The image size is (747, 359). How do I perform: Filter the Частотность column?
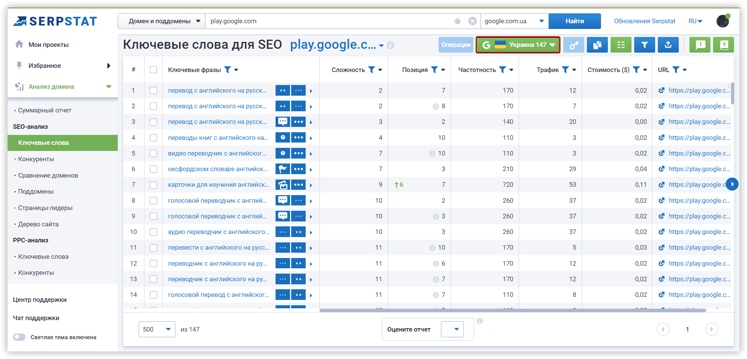pyautogui.click(x=503, y=69)
